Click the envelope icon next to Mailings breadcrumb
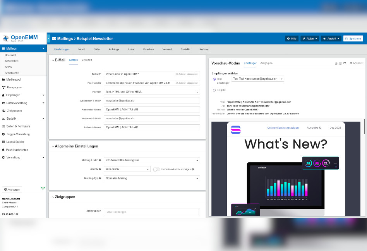Image resolution: width=367 pixels, height=251 pixels. pos(54,39)
